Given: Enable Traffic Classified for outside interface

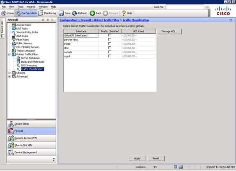Looking at the screenshot, I should point(110,52).
